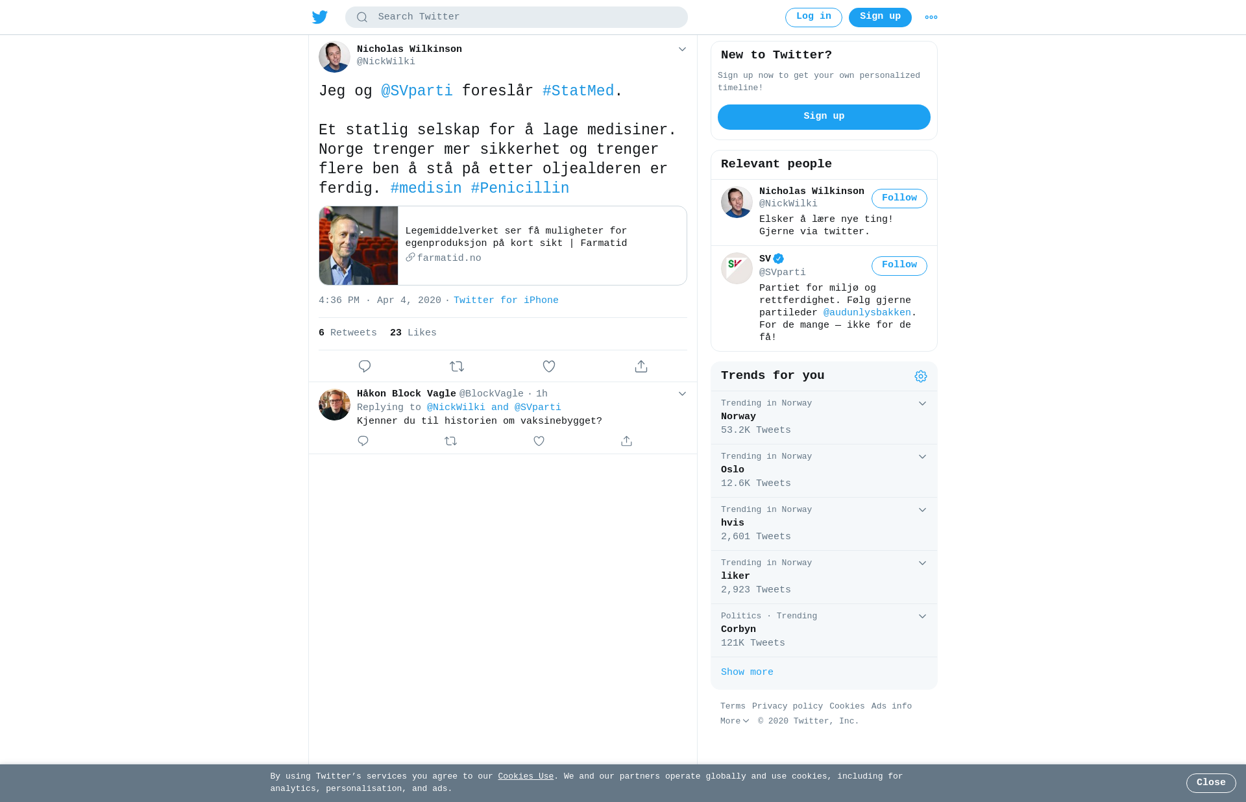Like the main tweet with heart icon

[549, 367]
